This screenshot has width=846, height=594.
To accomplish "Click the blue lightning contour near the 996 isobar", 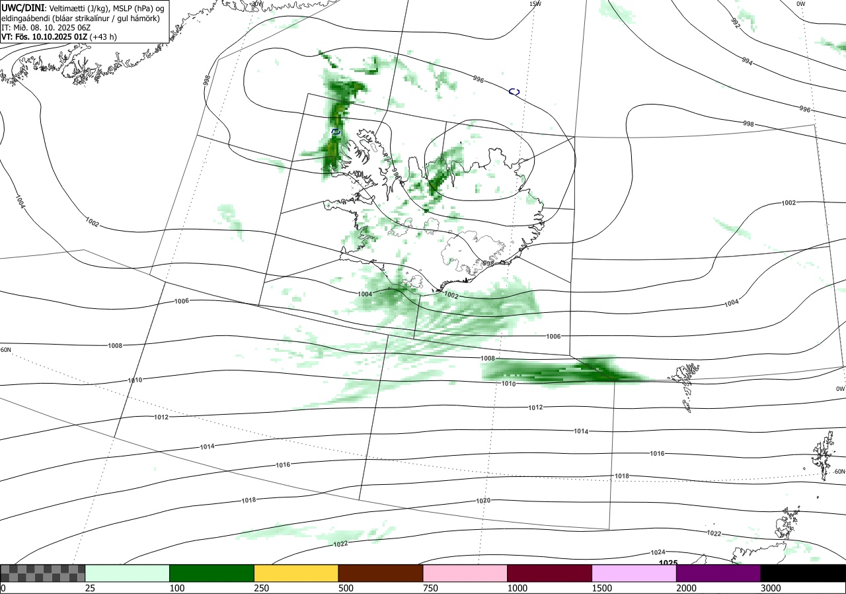I will pyautogui.click(x=514, y=91).
